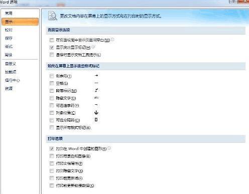
Task: Tick the 打印文档属性(P) checkbox
Action: point(52,163)
